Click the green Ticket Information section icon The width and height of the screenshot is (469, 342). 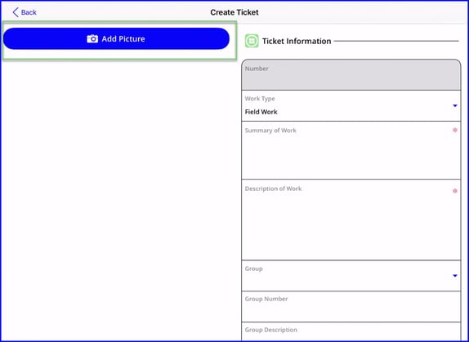click(252, 41)
